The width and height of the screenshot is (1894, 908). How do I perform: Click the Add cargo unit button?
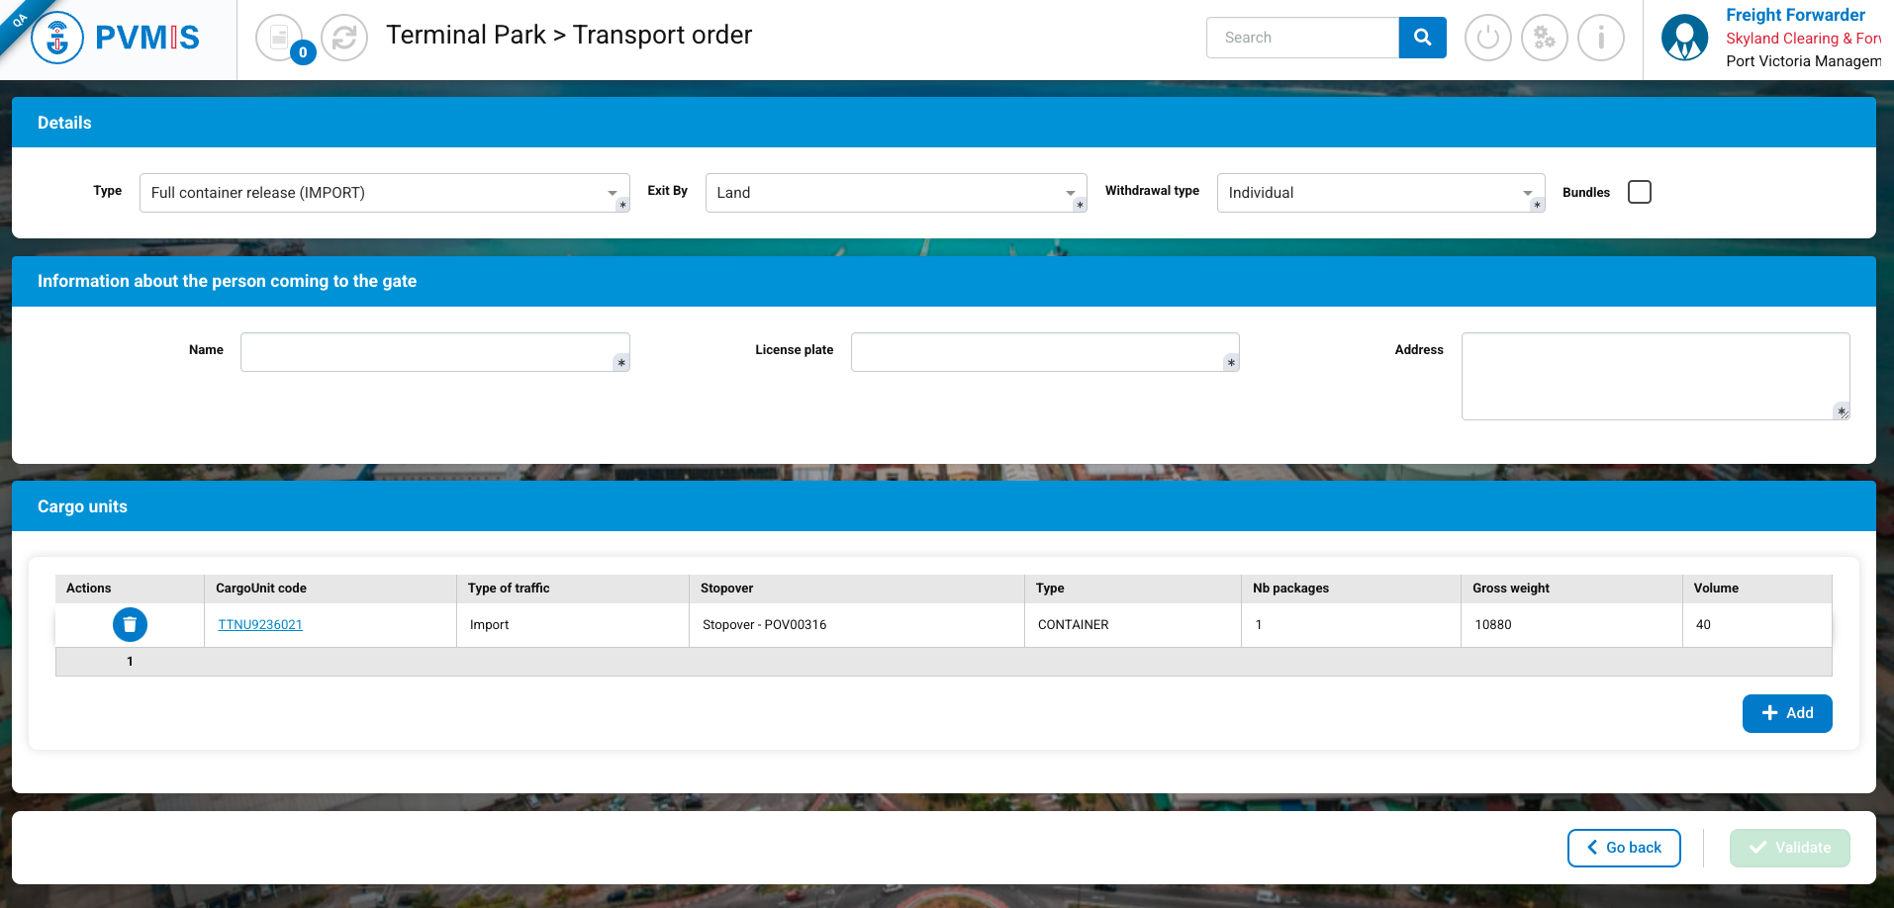[x=1786, y=713]
